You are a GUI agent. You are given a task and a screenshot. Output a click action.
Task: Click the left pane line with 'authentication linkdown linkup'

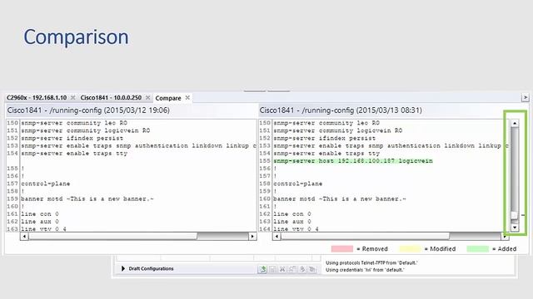point(139,146)
